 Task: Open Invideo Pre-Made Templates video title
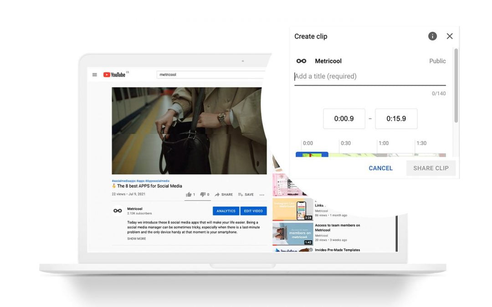click(x=337, y=250)
